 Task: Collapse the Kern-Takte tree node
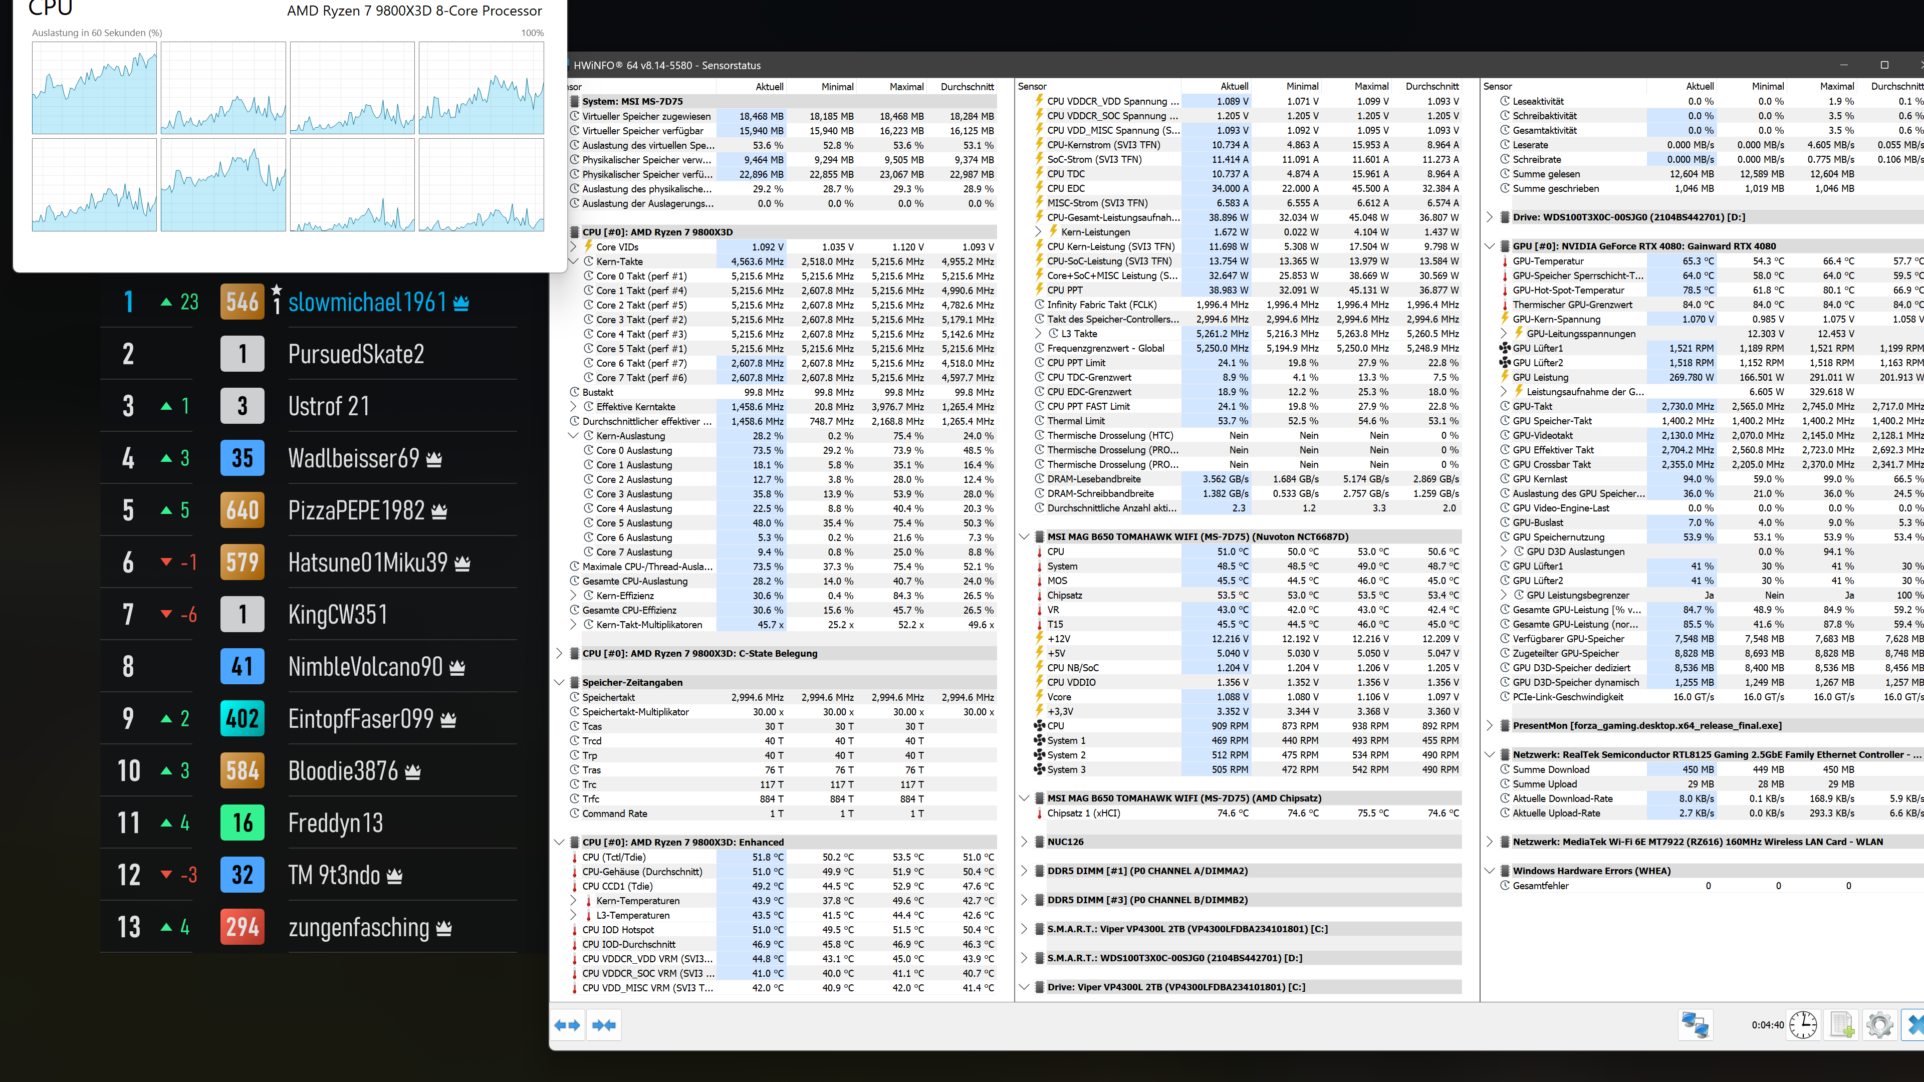click(x=574, y=261)
